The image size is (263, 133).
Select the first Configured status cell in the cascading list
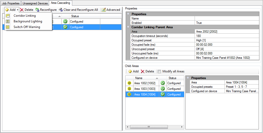point(85,22)
